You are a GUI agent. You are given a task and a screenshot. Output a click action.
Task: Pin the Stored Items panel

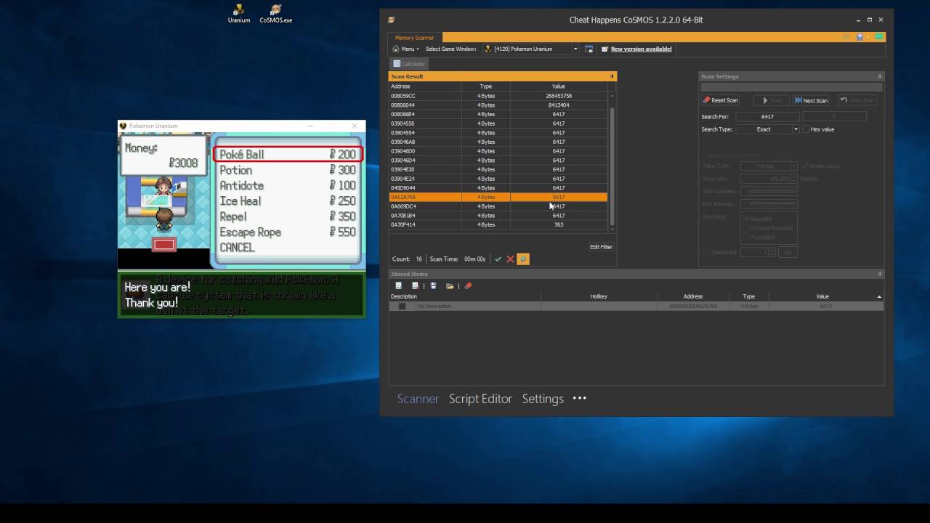[879, 274]
